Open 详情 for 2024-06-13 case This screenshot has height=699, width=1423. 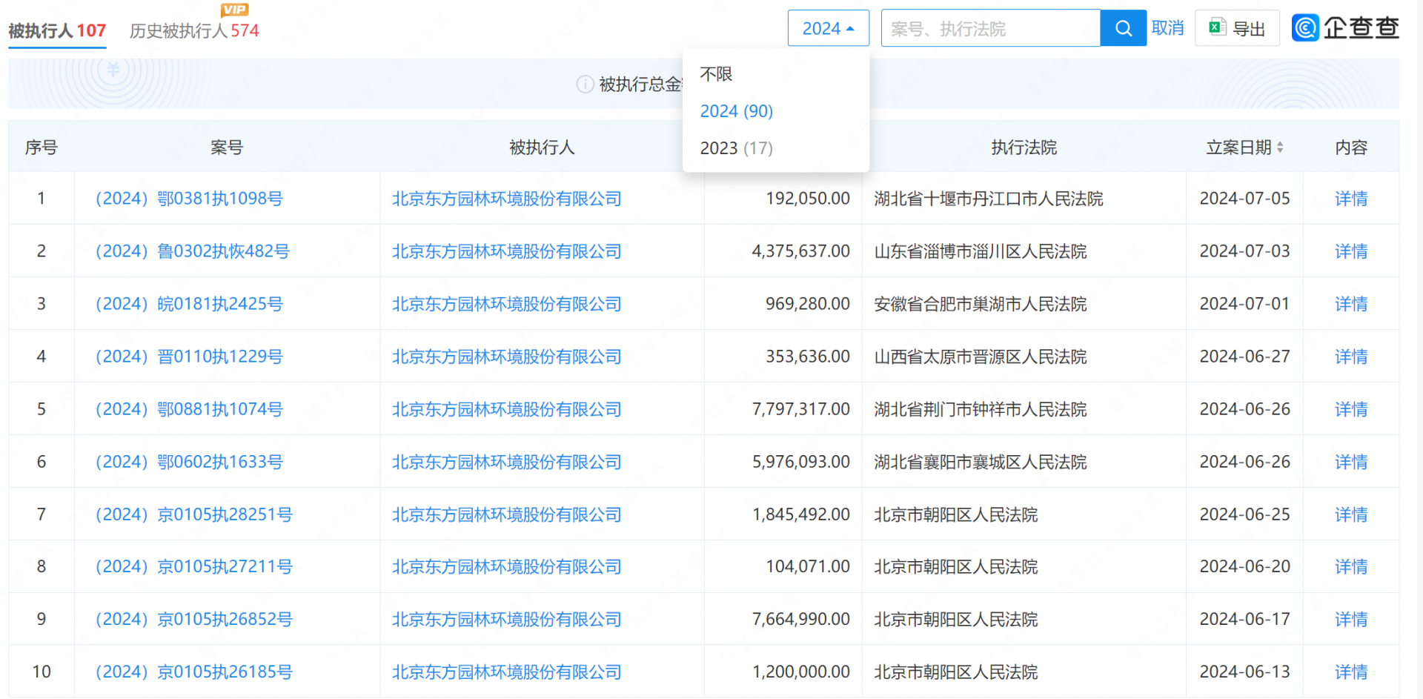[1351, 672]
